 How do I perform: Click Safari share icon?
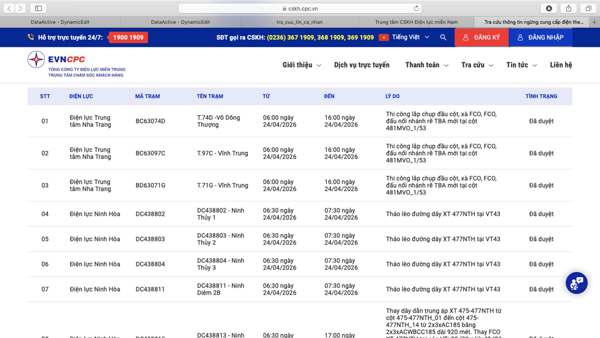(568, 8)
